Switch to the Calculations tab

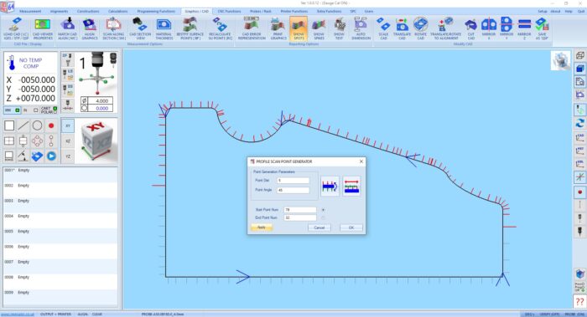(x=118, y=11)
